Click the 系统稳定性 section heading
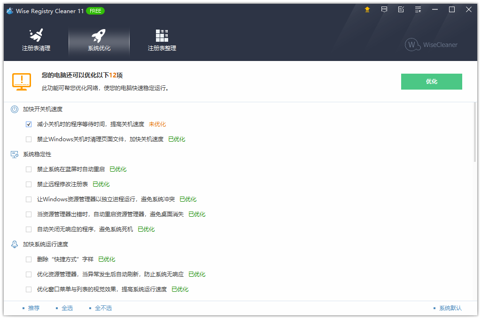The image size is (481, 319). click(37, 154)
